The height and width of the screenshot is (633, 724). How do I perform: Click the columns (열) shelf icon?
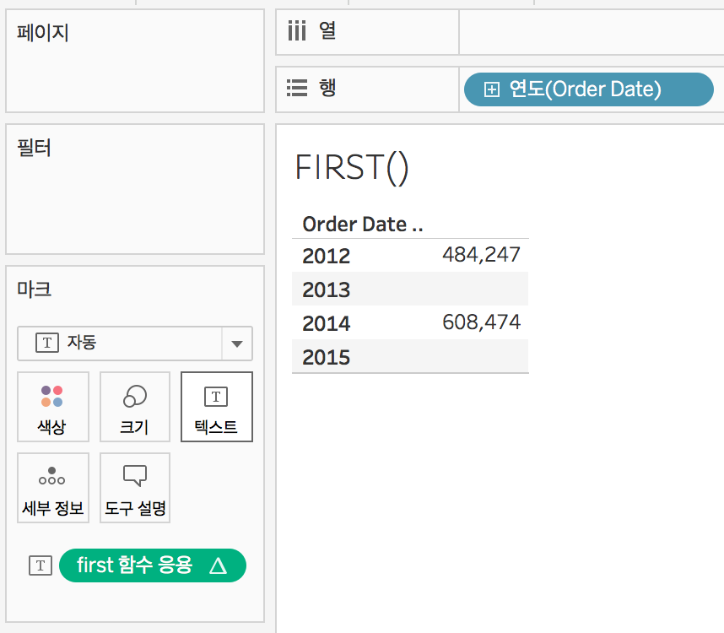click(297, 31)
